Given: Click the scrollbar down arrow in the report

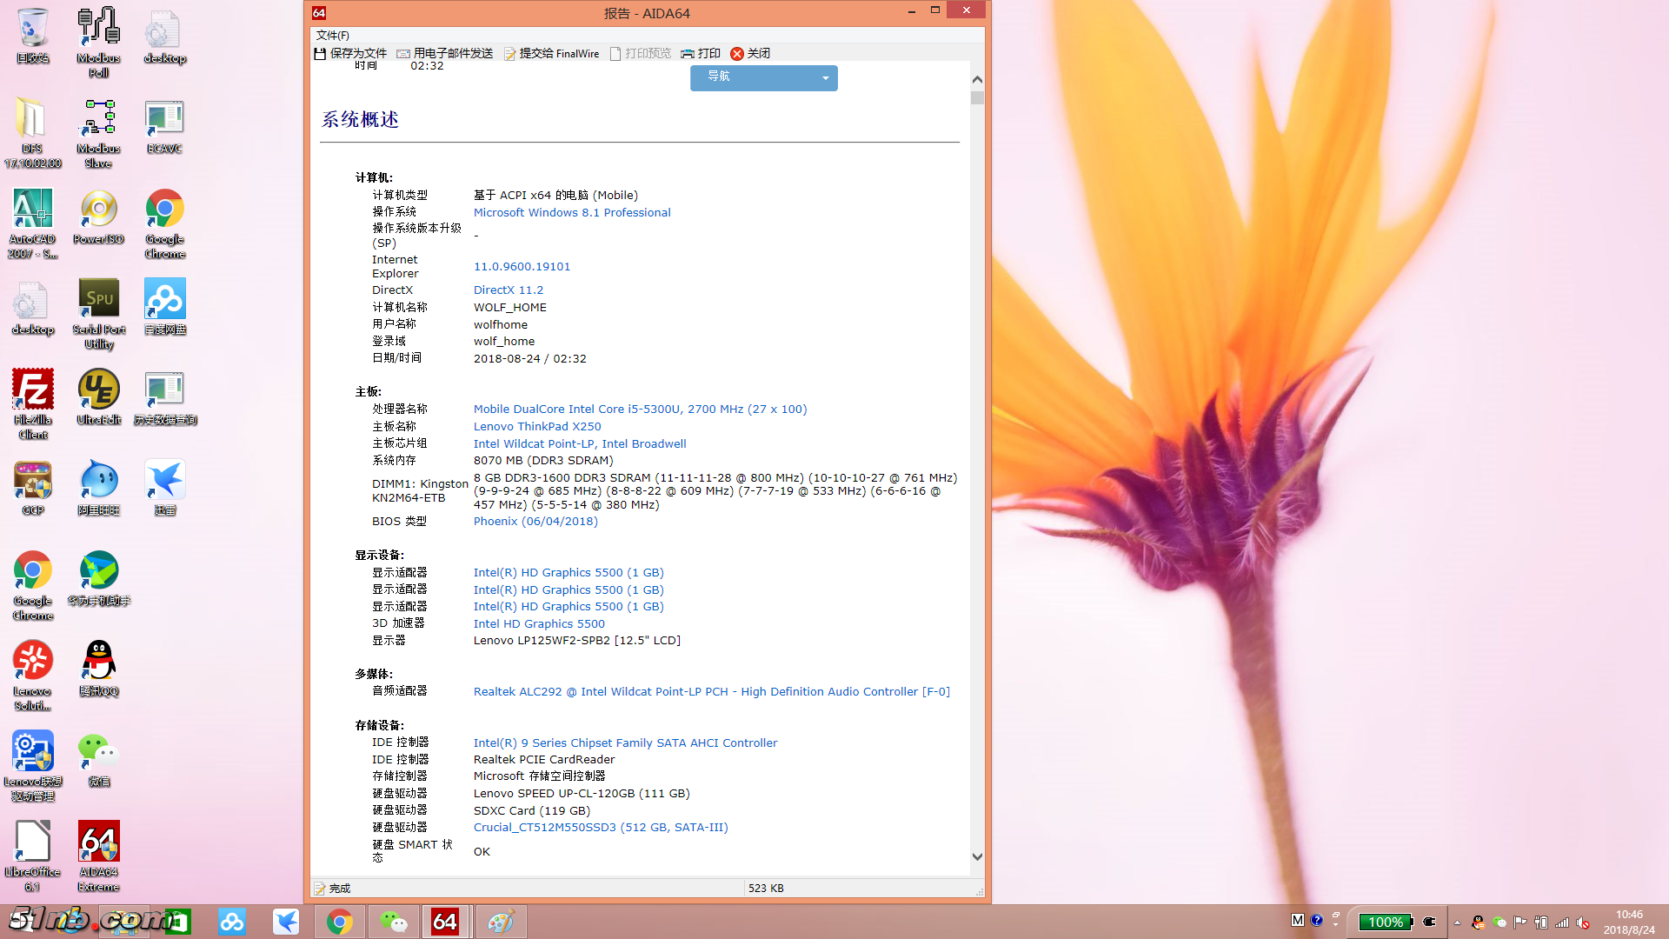Looking at the screenshot, I should [x=977, y=856].
